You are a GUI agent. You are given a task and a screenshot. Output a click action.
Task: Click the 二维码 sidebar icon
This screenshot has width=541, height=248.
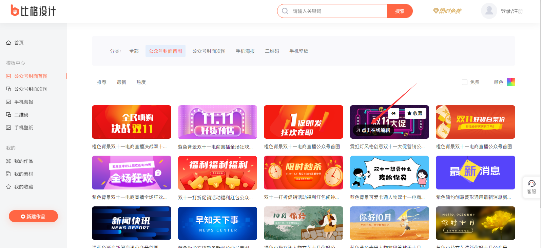(8, 115)
